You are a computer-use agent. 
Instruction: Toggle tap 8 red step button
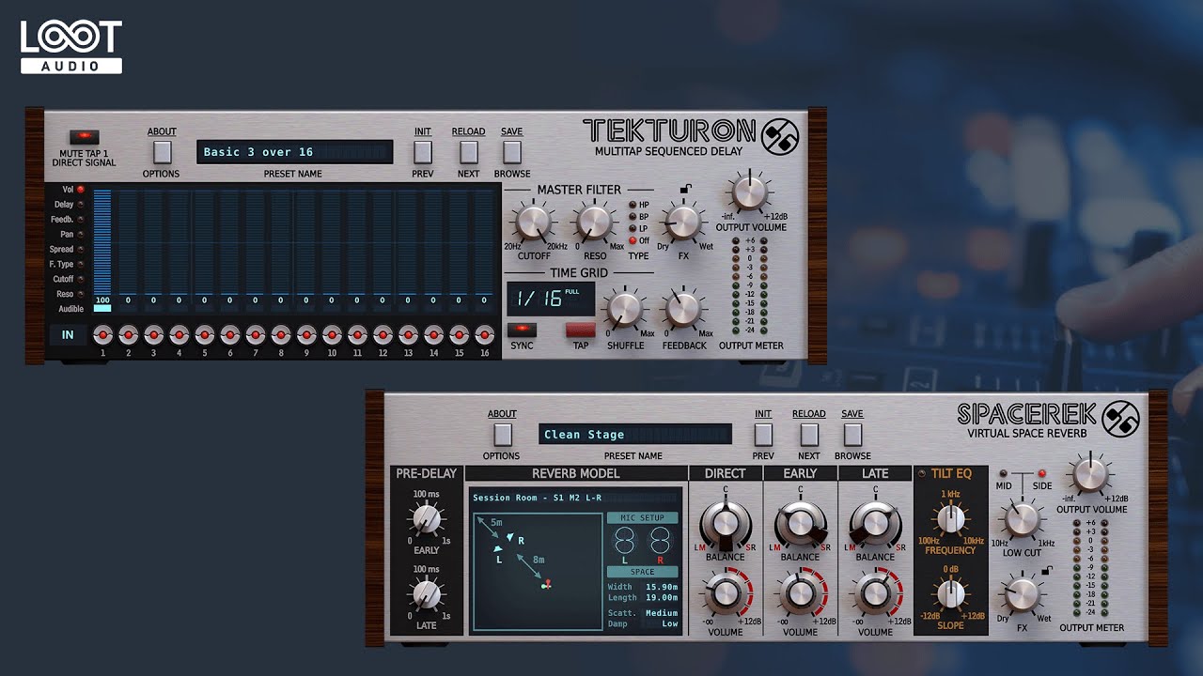280,334
